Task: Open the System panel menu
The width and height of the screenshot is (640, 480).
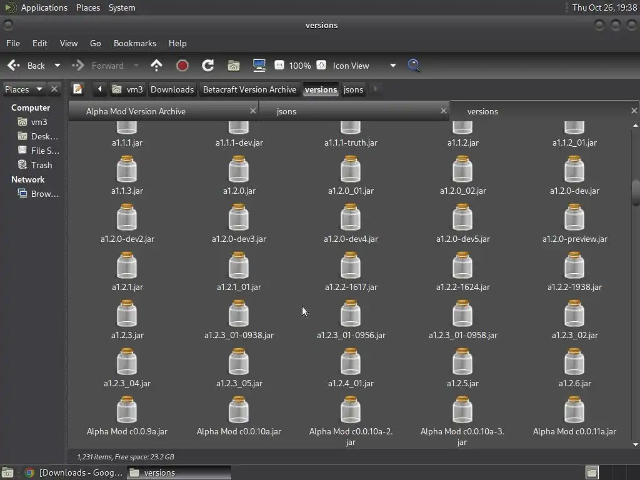Action: coord(122,7)
